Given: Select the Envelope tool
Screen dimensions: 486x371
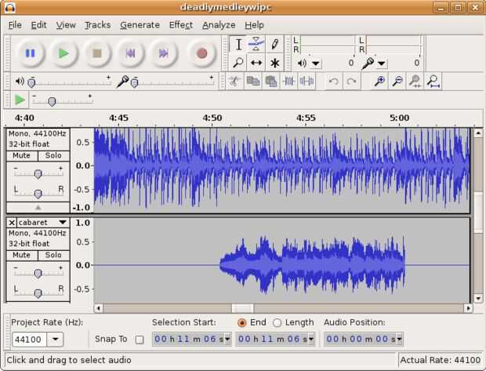Looking at the screenshot, I should (x=256, y=44).
